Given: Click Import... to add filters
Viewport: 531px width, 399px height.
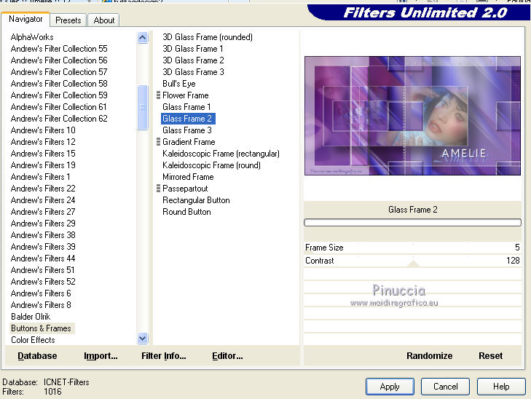Looking at the screenshot, I should click(101, 356).
